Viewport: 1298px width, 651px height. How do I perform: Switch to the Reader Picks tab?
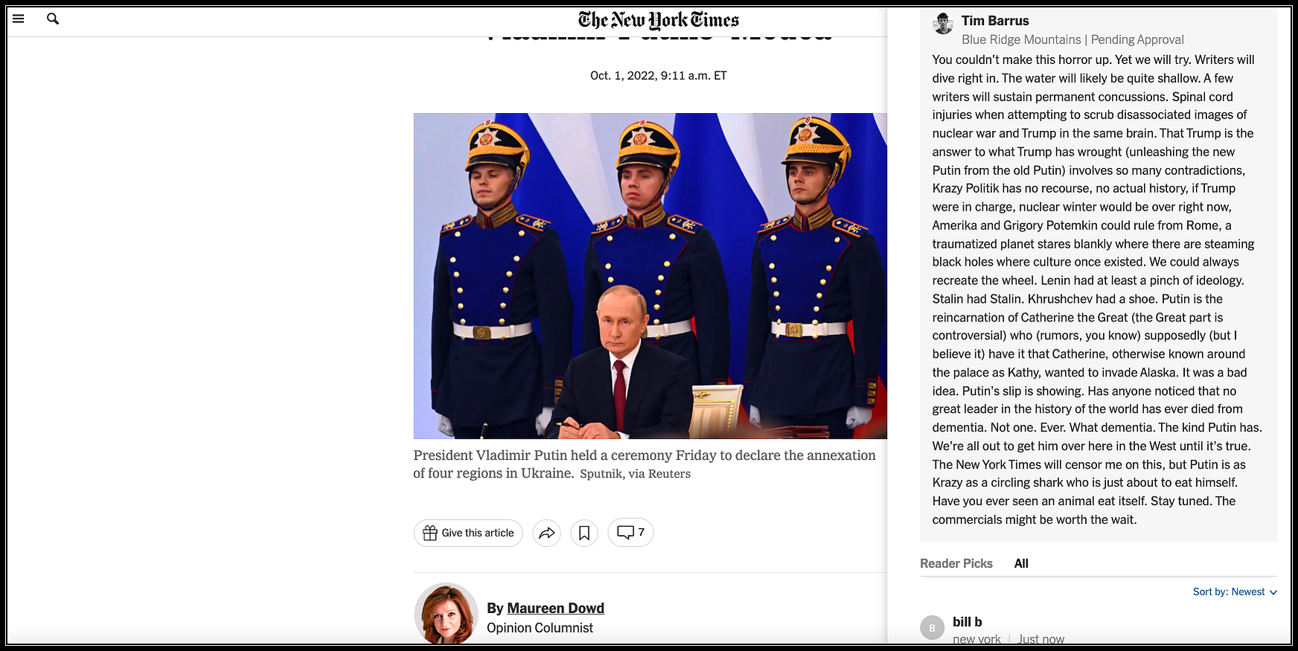956,563
